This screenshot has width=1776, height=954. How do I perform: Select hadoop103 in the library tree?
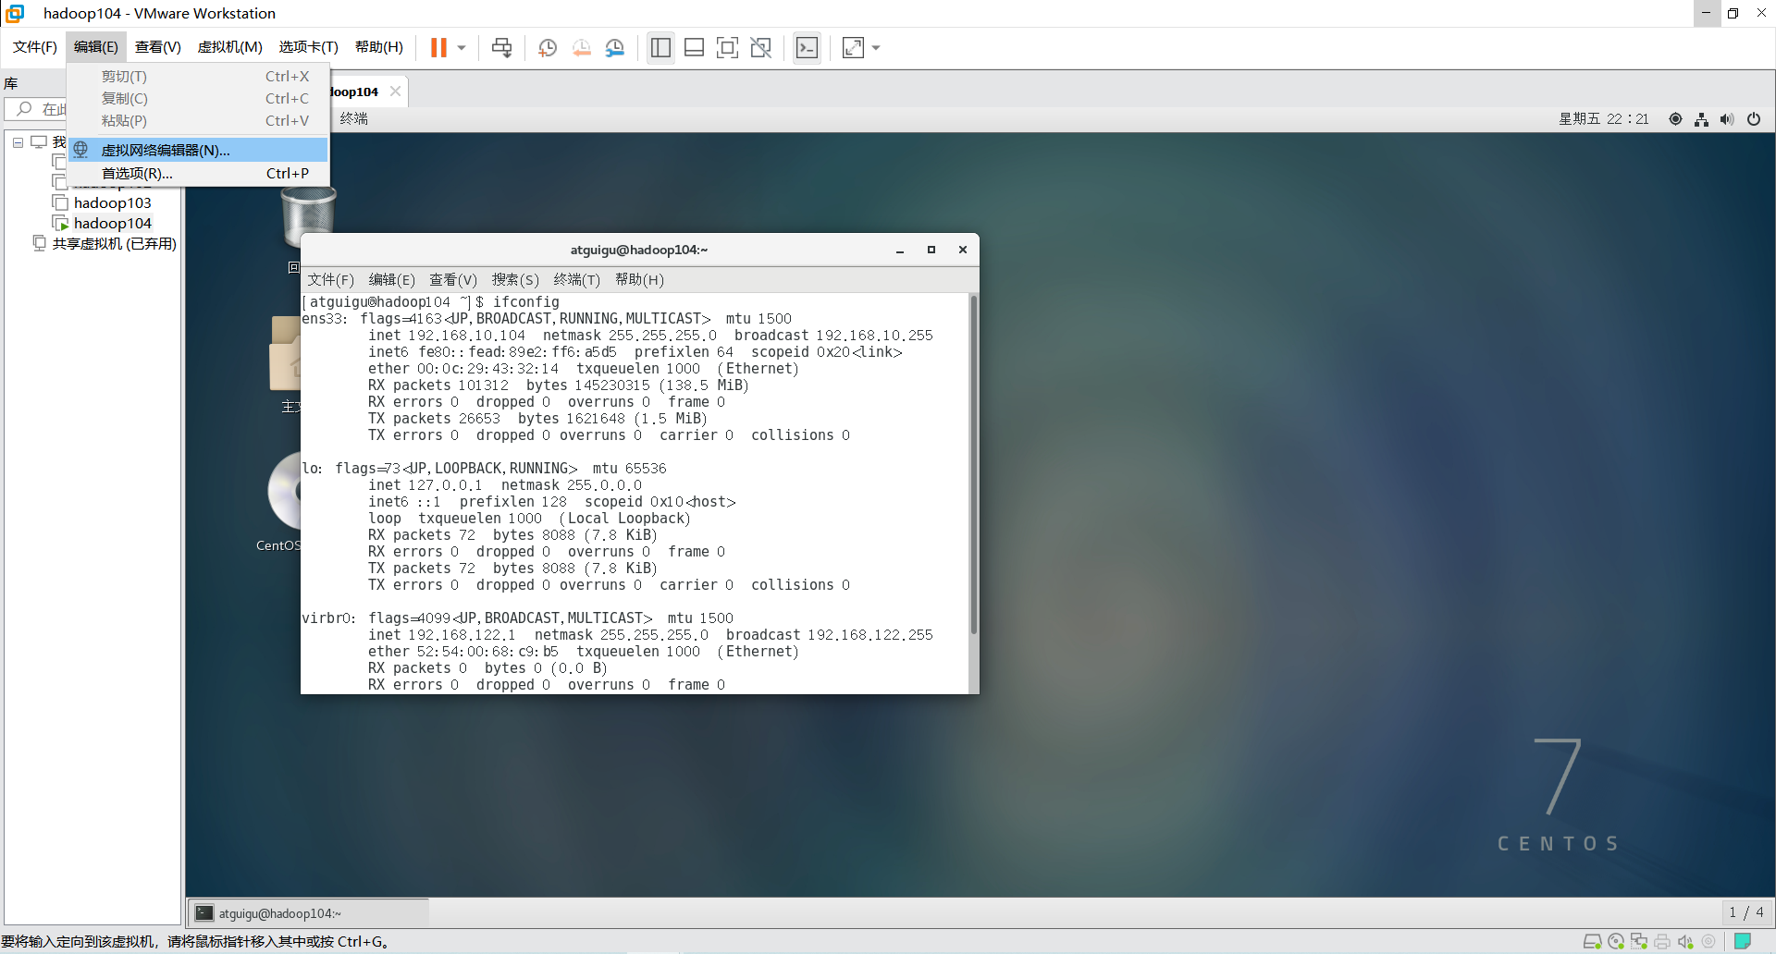[x=112, y=202]
